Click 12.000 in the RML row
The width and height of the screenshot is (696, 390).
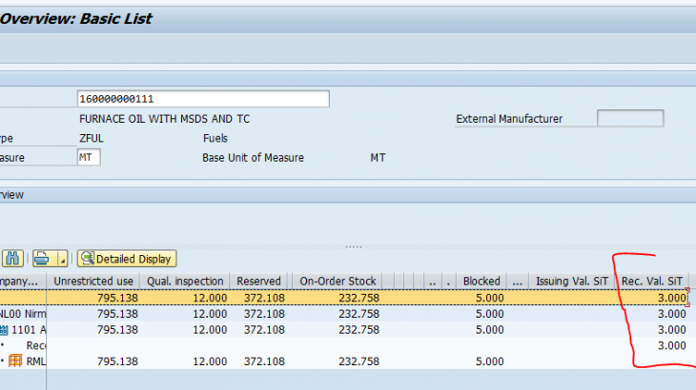(210, 361)
